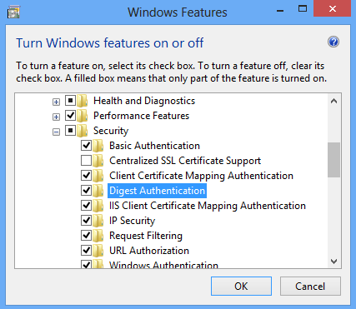The height and width of the screenshot is (309, 356).
Task: Expand the Performance Features node
Action: click(x=56, y=117)
